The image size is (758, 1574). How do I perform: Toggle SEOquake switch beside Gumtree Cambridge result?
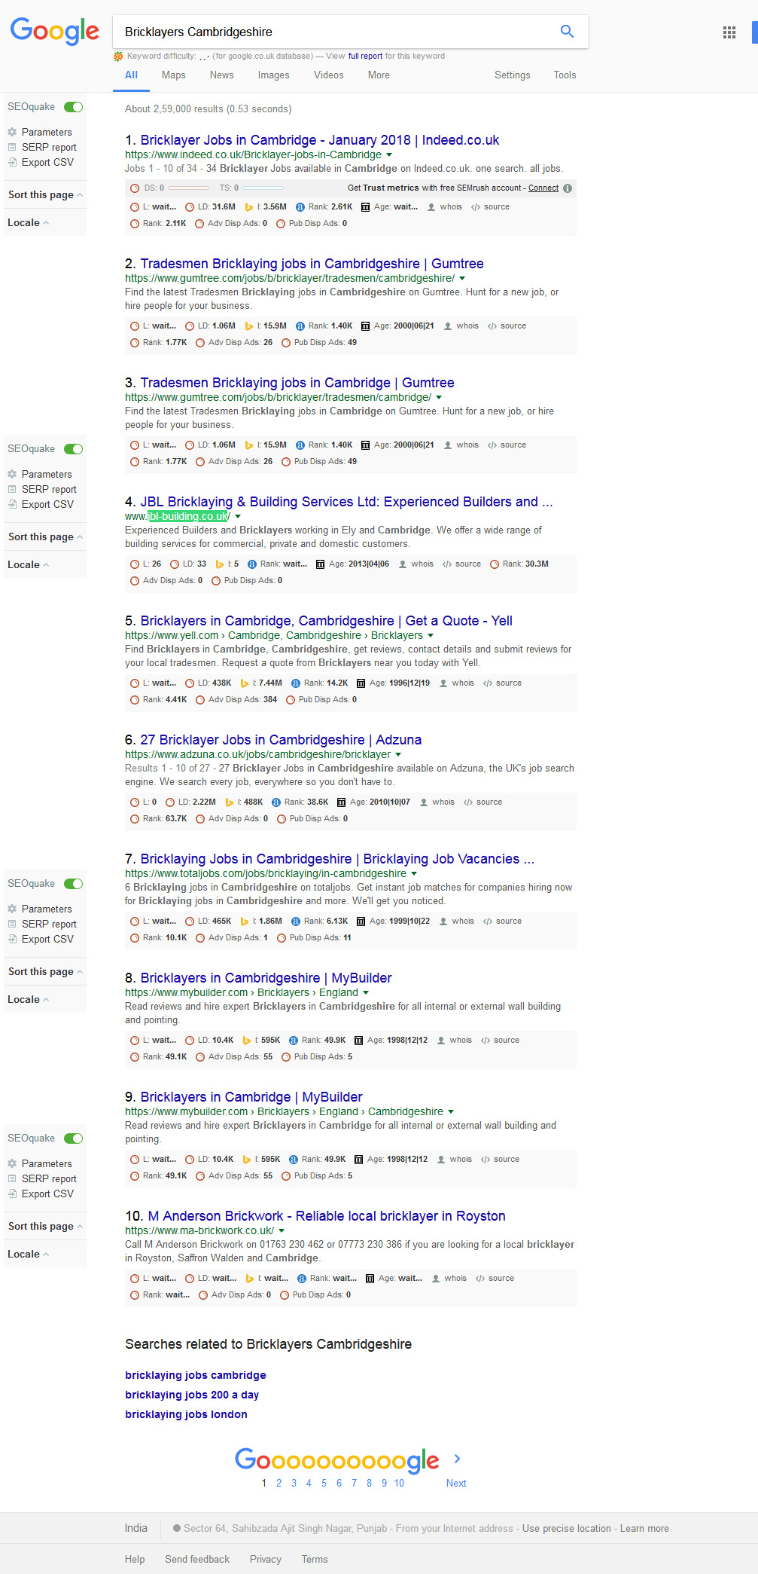(x=73, y=449)
